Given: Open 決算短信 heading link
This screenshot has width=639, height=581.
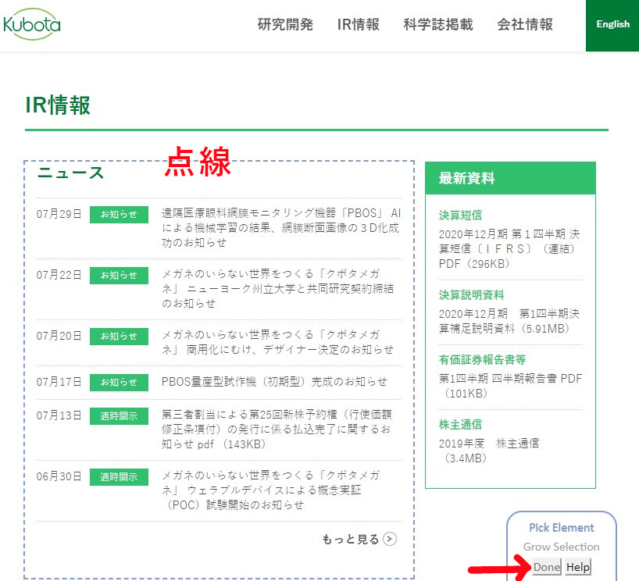Looking at the screenshot, I should pos(460,215).
